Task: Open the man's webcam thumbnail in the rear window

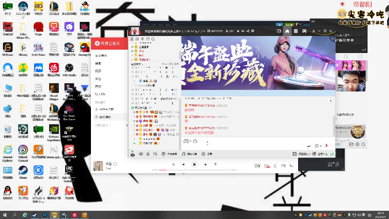Action: pos(351,81)
